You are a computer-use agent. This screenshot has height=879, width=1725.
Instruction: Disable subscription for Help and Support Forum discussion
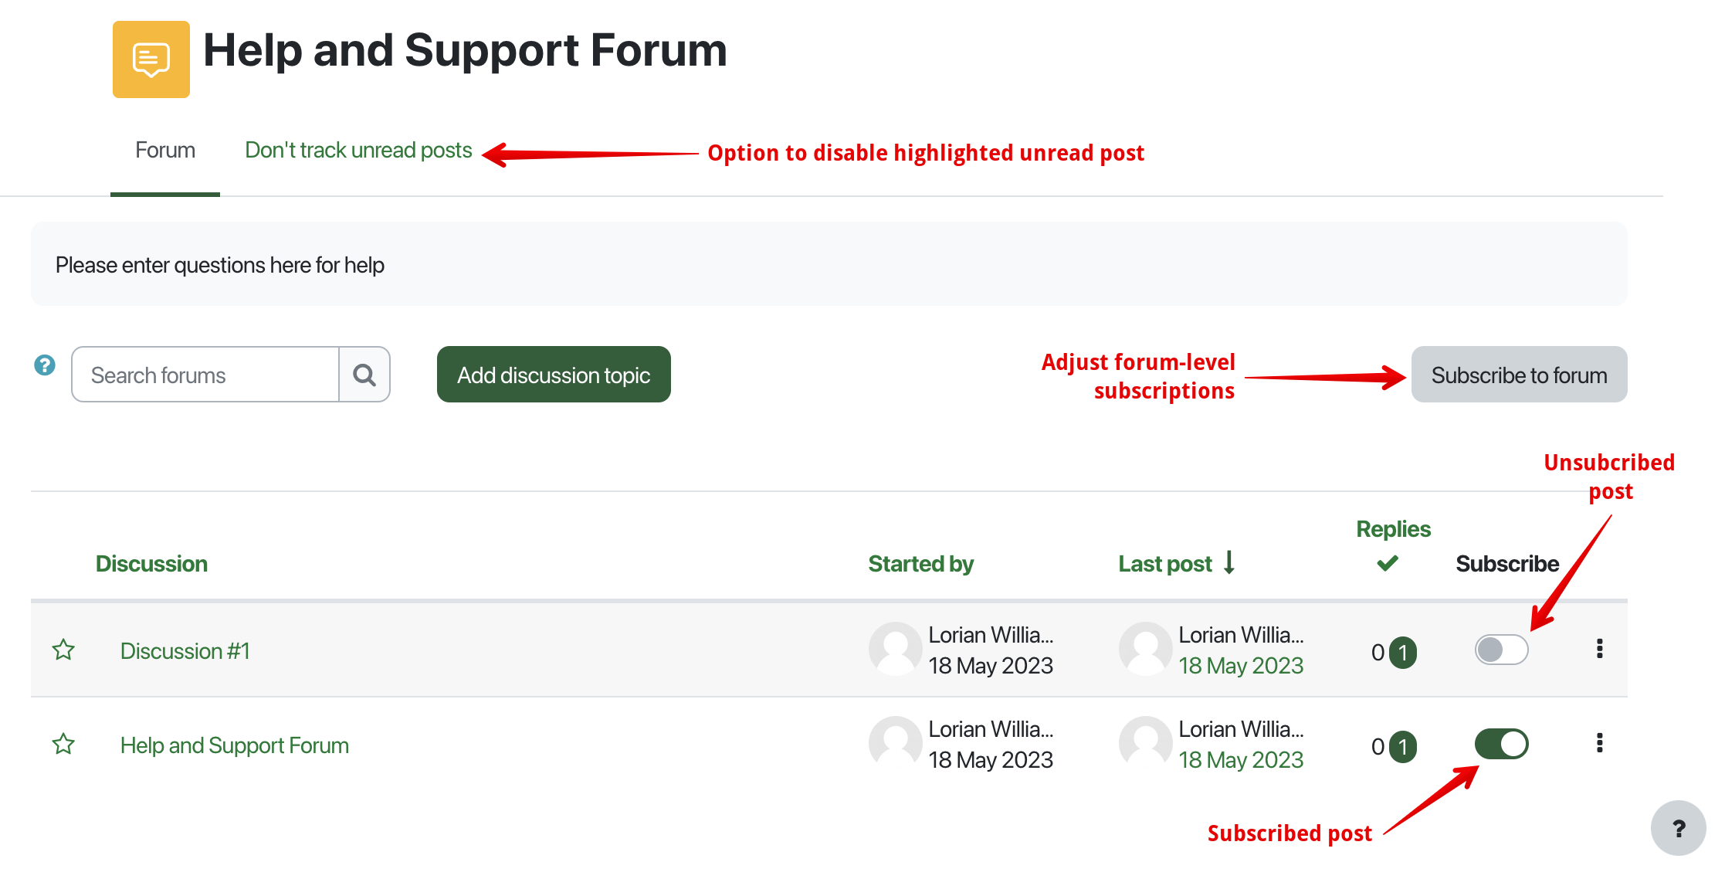click(x=1501, y=744)
